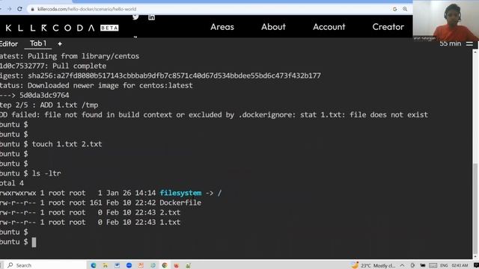The image size is (479, 269).
Task: Click the address bar URL field
Action: [214, 9]
